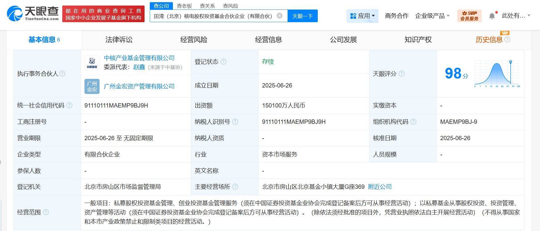Click credit code 91110111MAEMP9BJ9H in 统一社会信用代码 row
Viewport: 540px width, 231px height.
click(116, 105)
